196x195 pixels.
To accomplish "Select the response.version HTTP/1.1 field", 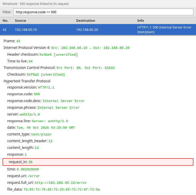I will pos(31,87).
